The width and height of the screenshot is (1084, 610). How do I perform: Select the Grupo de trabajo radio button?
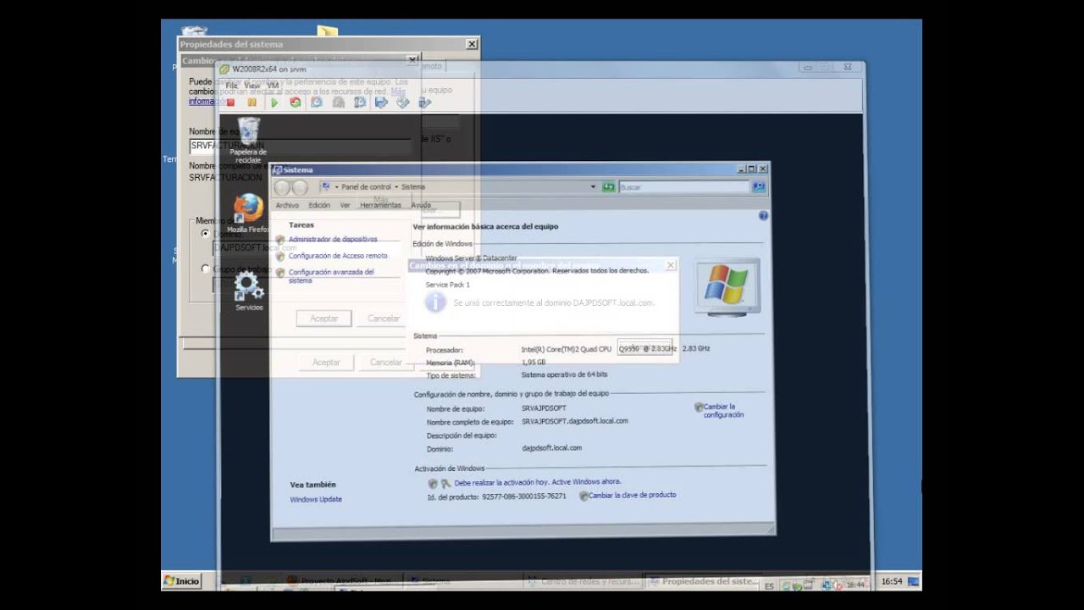point(205,269)
